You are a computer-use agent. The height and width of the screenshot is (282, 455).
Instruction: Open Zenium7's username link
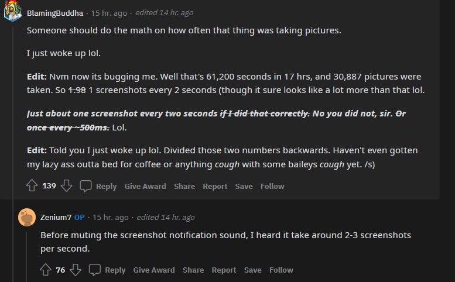(x=56, y=217)
